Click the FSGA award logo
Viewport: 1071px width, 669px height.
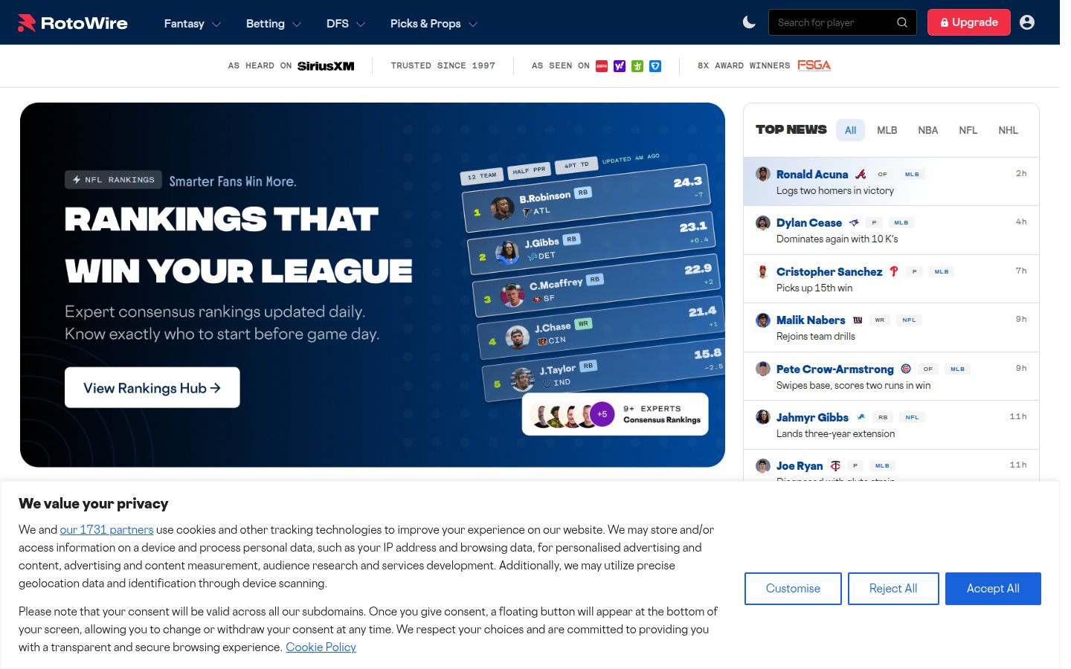[814, 65]
